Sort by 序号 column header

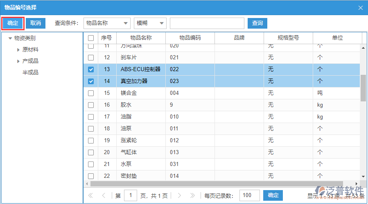pos(107,38)
